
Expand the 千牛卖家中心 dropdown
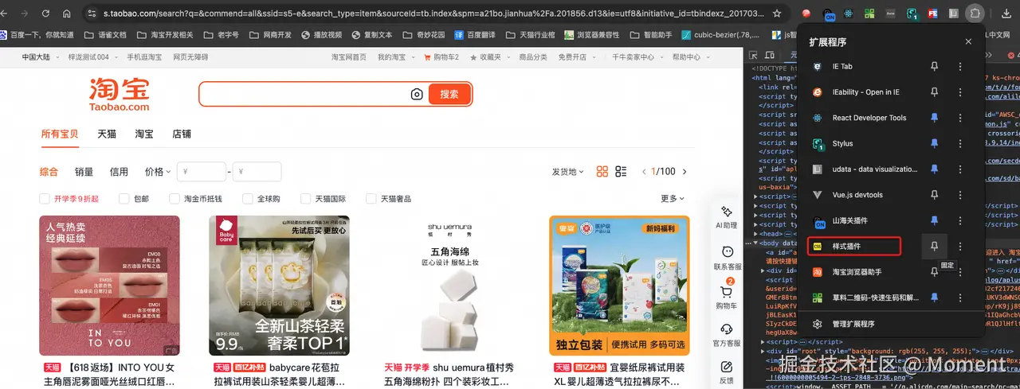(x=637, y=57)
